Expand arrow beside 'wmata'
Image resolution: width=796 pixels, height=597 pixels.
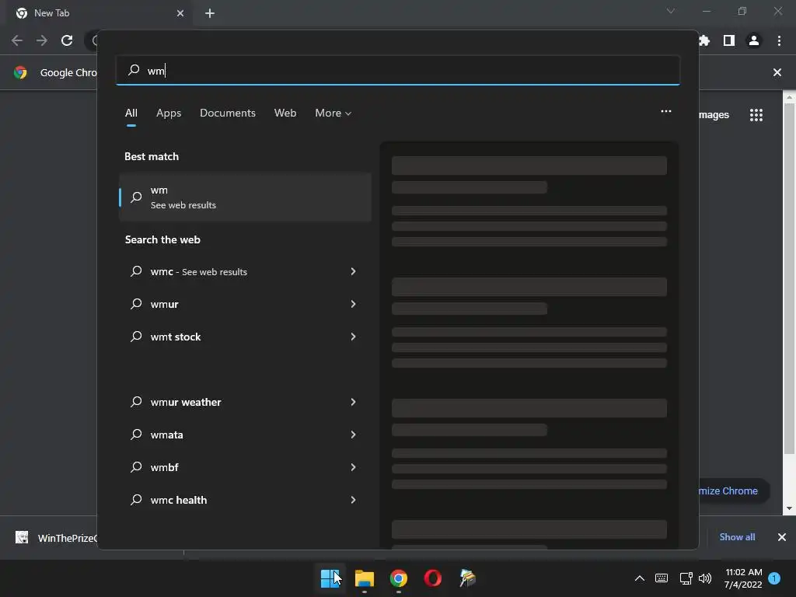[354, 435]
